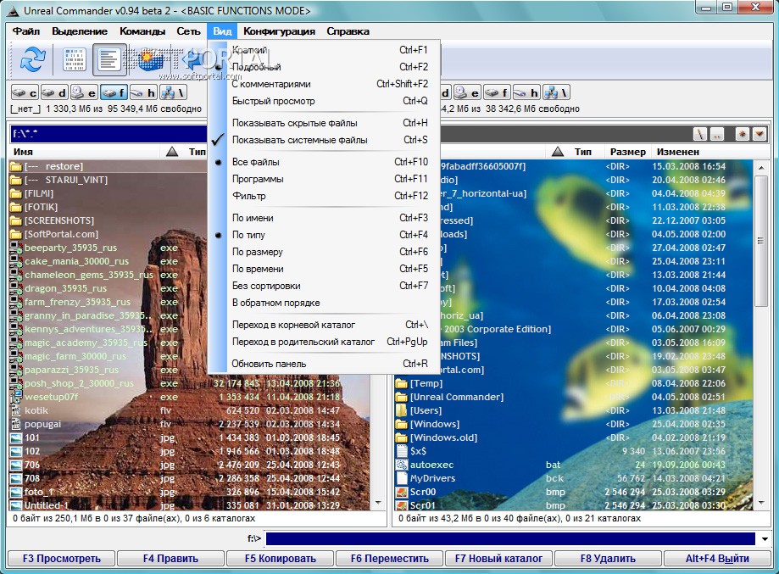
Task: Enable Быстрый просмотр in the menu
Action: 324,100
